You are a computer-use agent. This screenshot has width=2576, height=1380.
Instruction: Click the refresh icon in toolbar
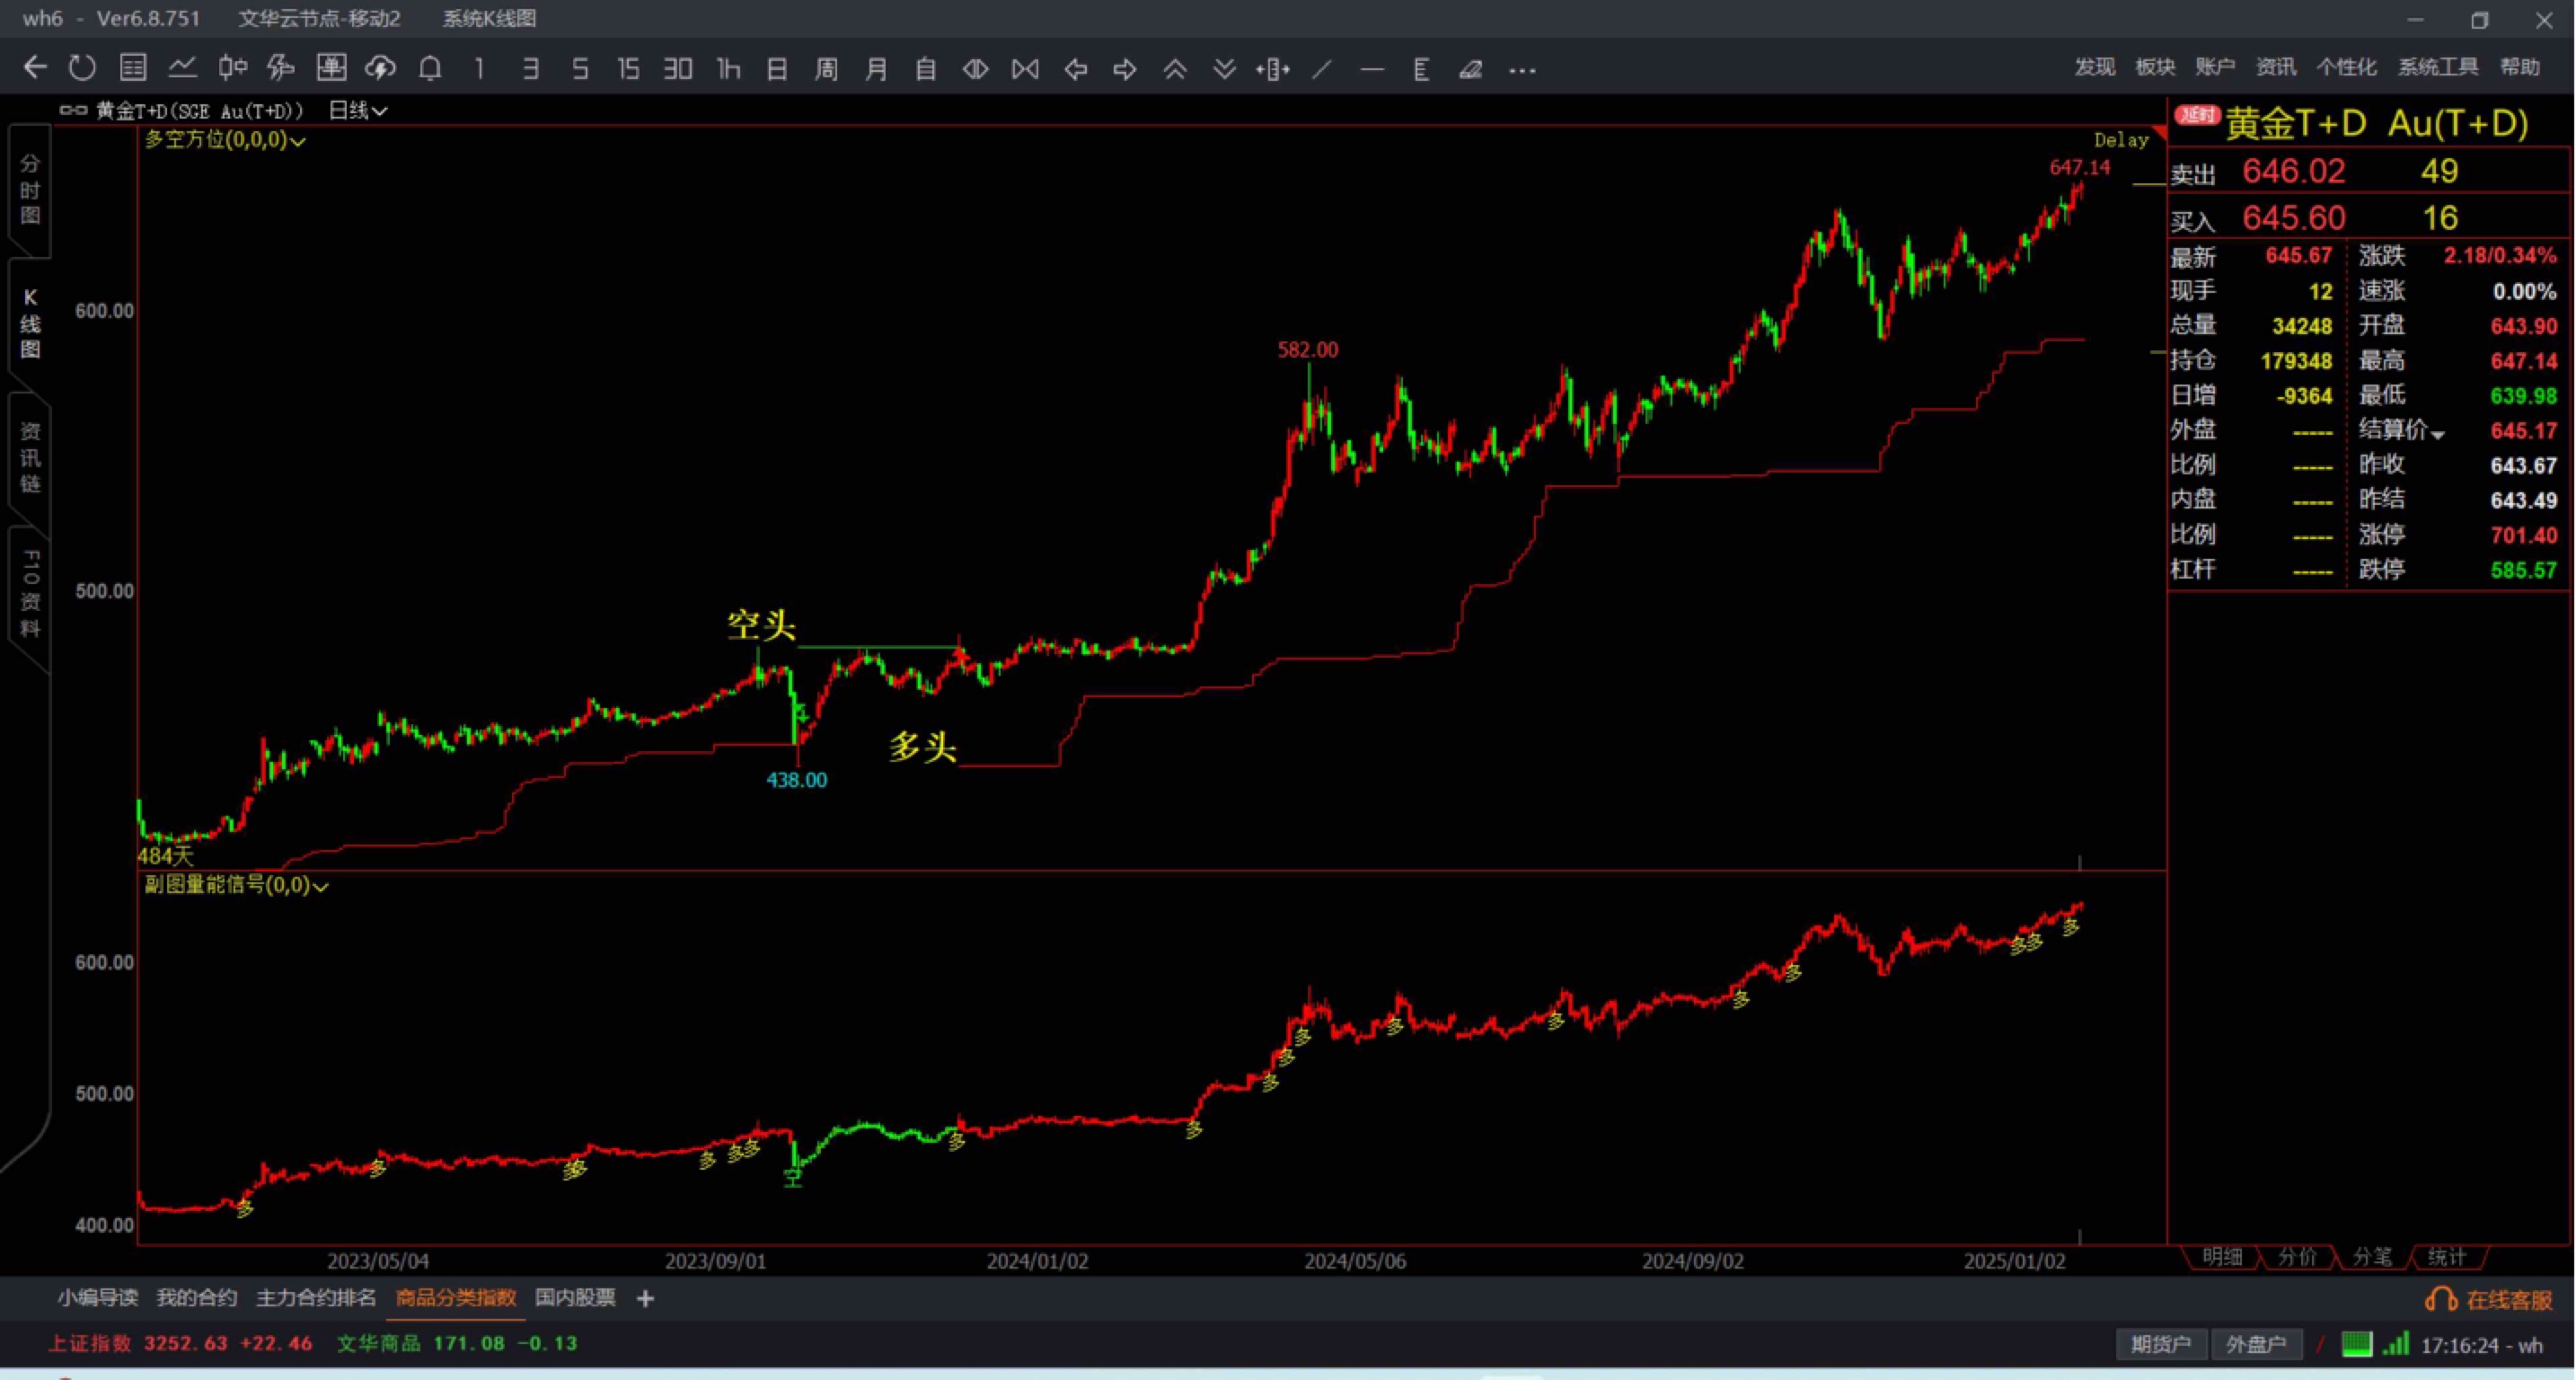82,68
